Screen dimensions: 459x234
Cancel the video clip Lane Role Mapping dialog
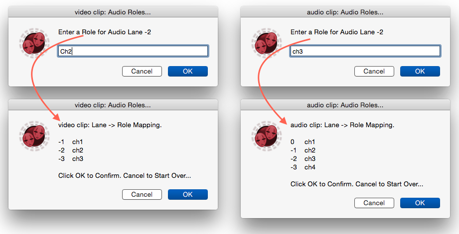tap(142, 194)
